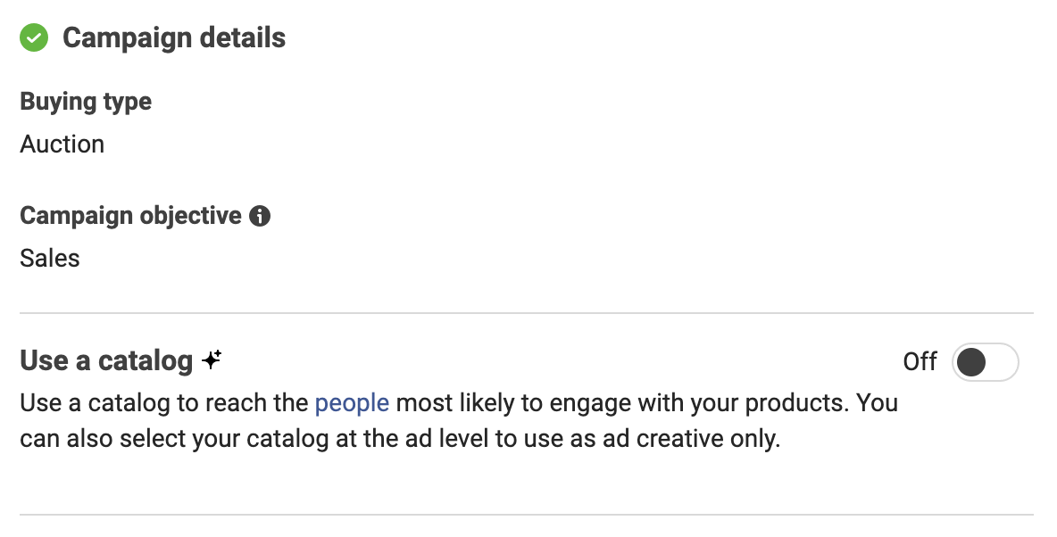The height and width of the screenshot is (537, 1057).
Task: Expand the Campaign details section
Action: pos(173,37)
